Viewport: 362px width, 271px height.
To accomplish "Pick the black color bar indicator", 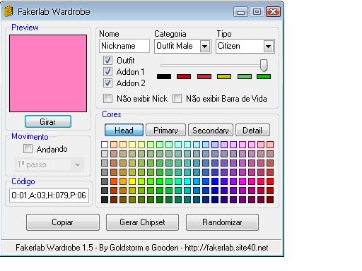I will pyautogui.click(x=164, y=76).
